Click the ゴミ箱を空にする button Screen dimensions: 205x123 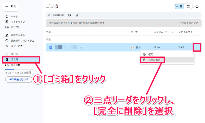click(x=188, y=23)
